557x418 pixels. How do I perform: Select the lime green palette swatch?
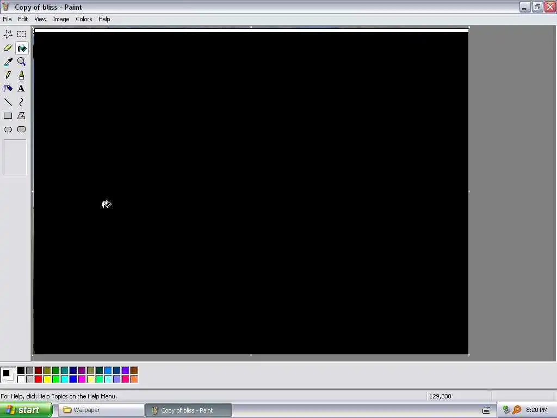tap(56, 379)
